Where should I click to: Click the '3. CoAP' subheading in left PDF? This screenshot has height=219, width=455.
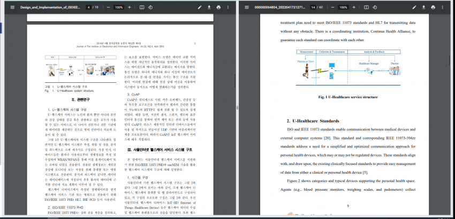point(133,95)
